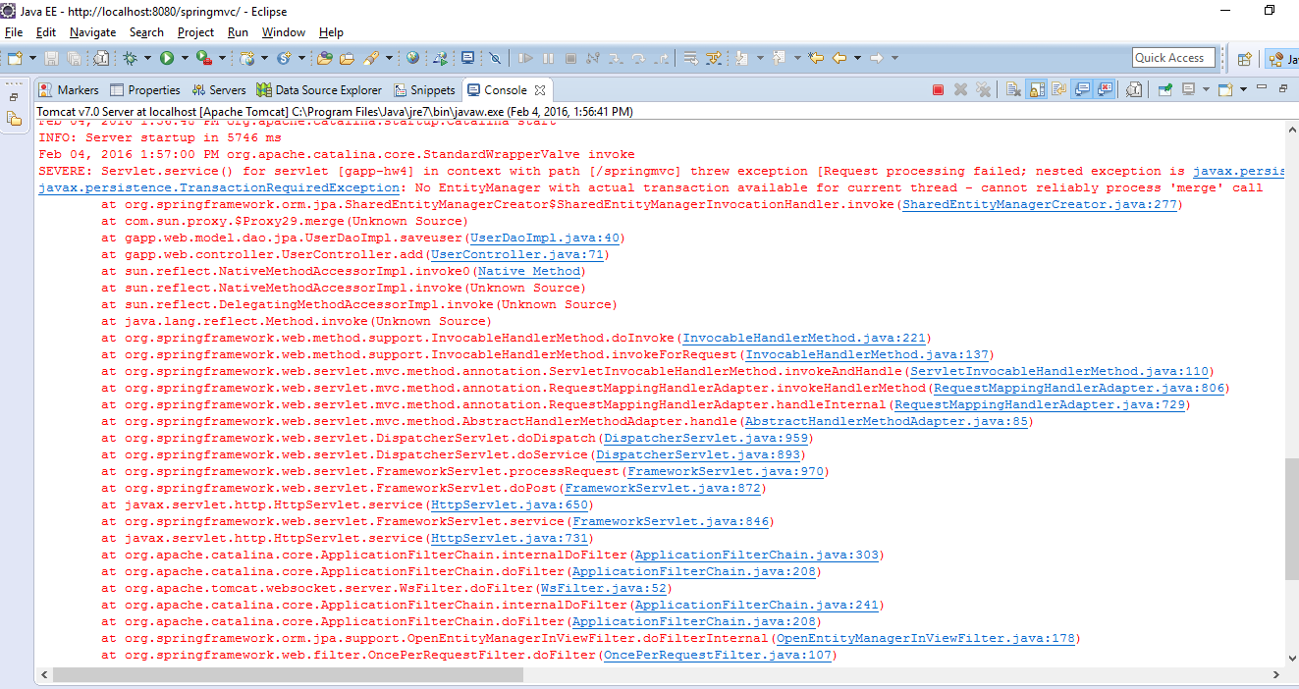This screenshot has width=1299, height=689.
Task: Expand the Open Console dropdown arrow
Action: 1243,89
